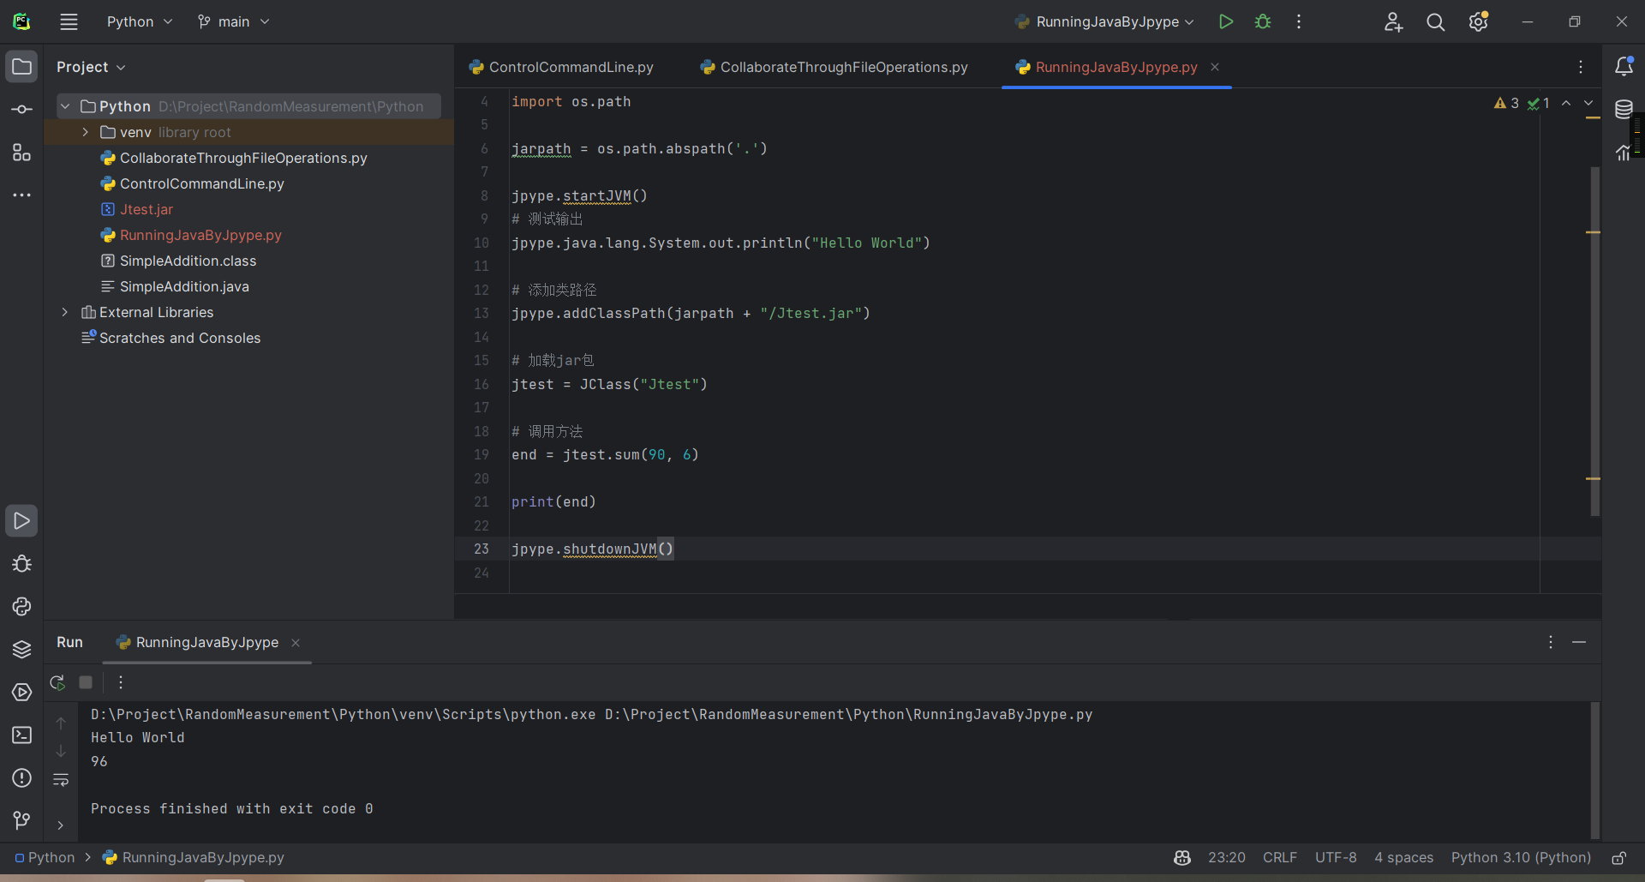Open Notifications bell icon
The image size is (1645, 882).
tap(1624, 67)
